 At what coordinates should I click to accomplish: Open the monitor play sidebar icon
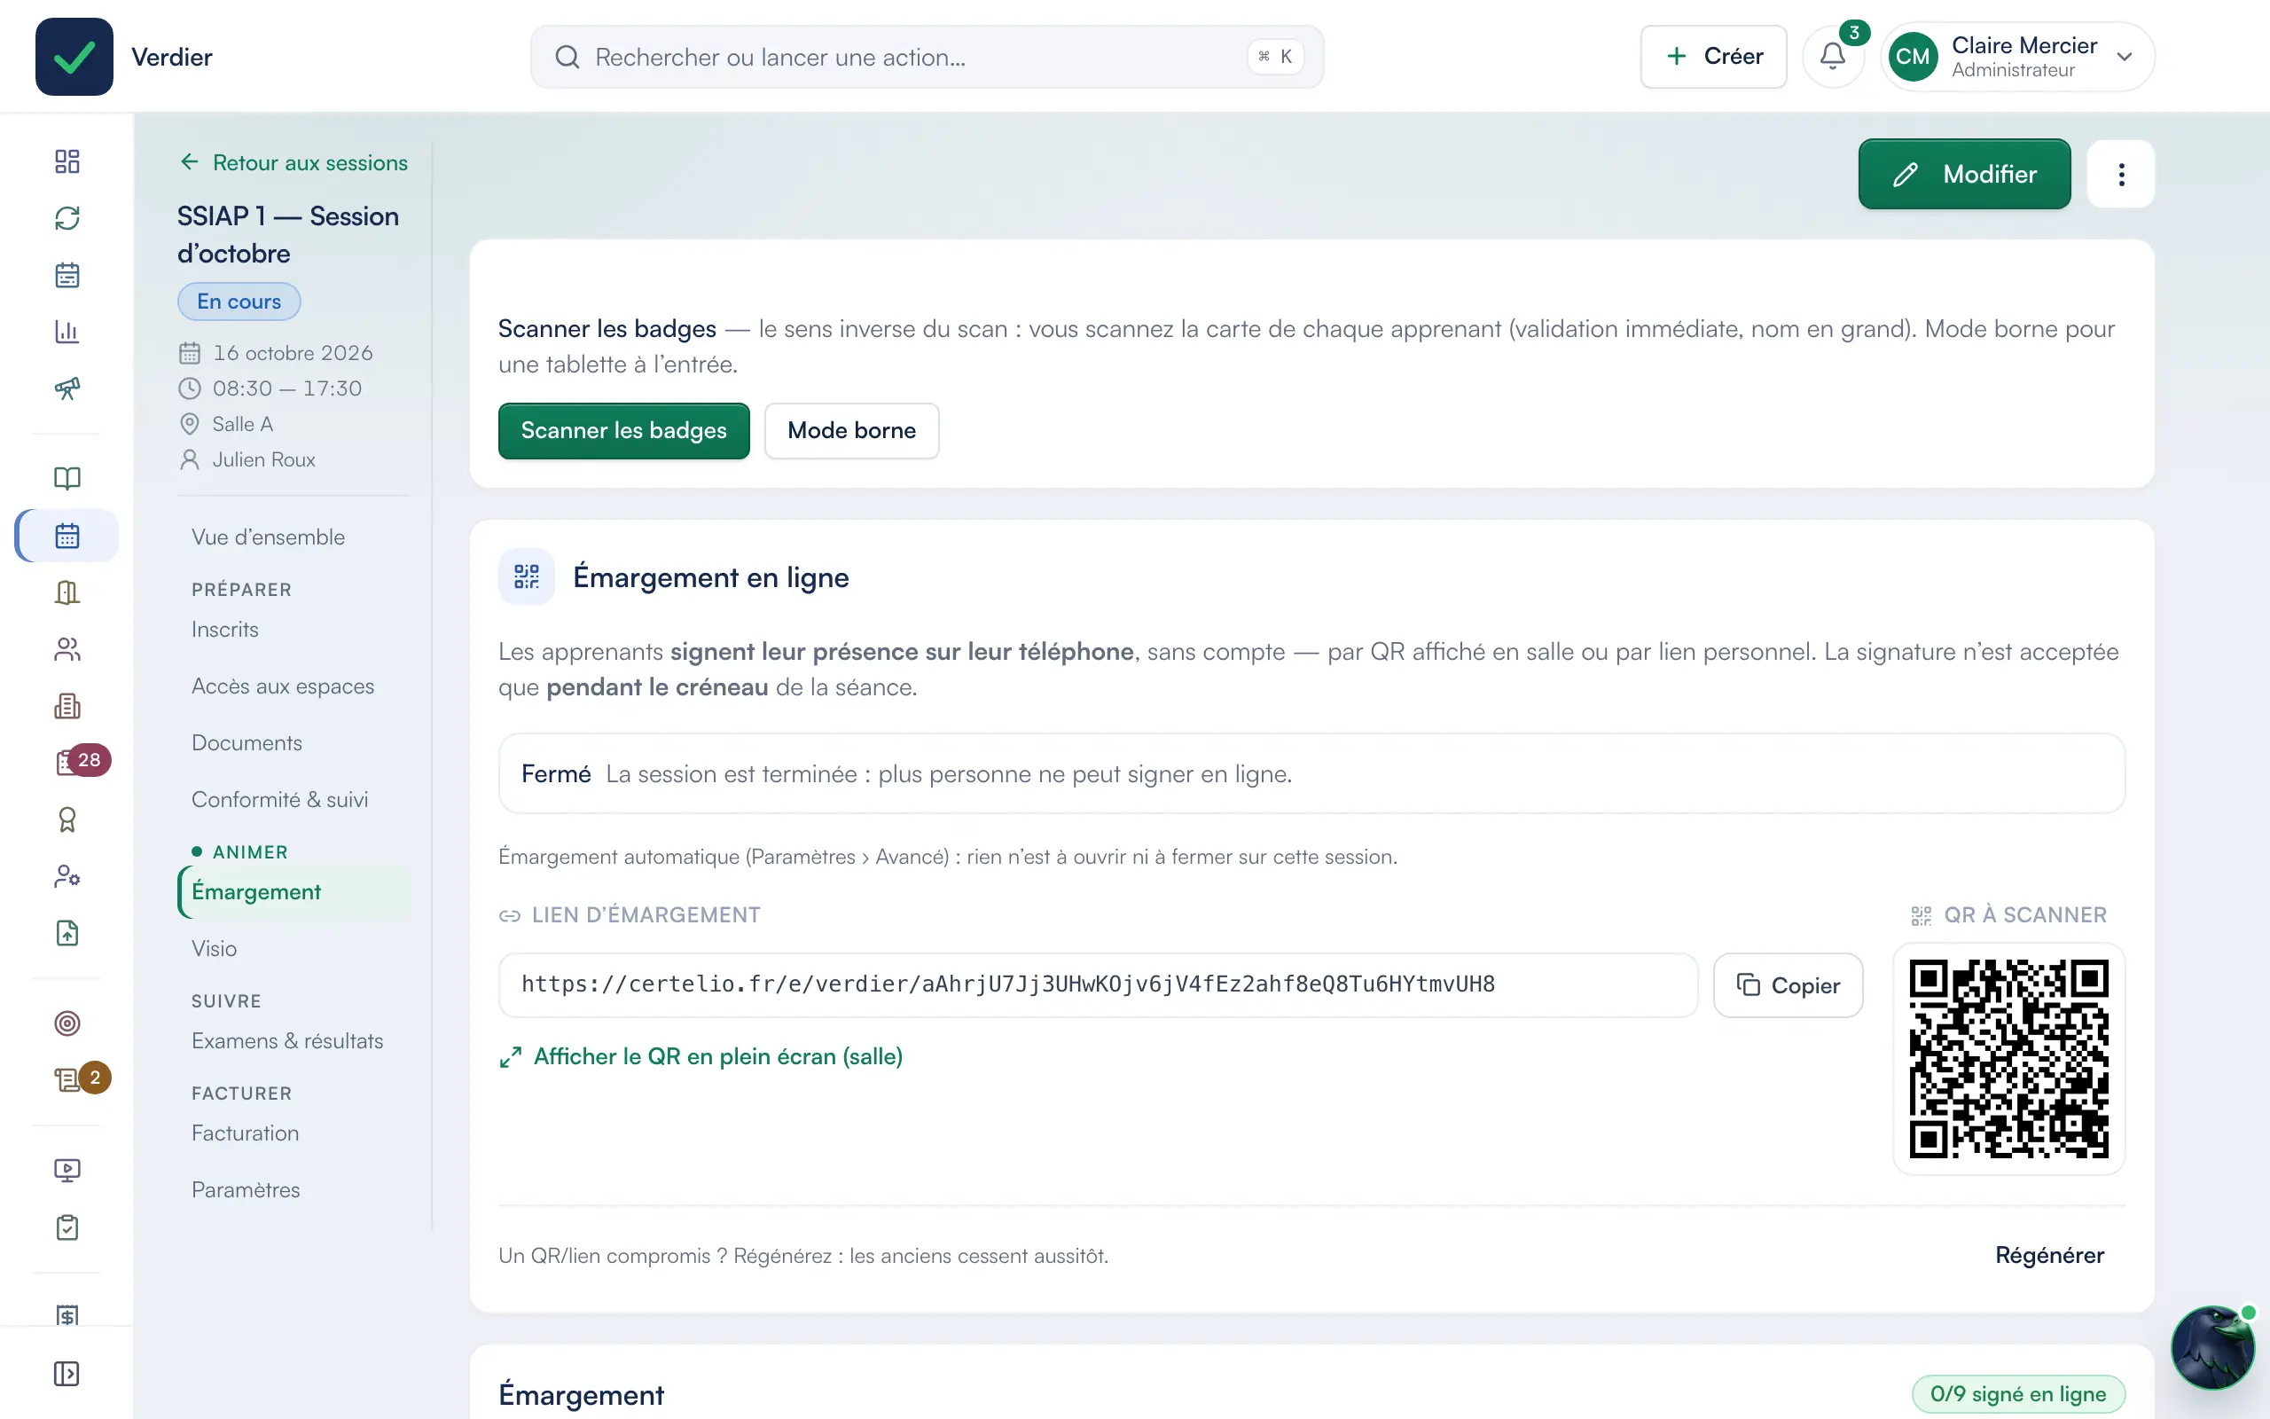pyautogui.click(x=67, y=1171)
